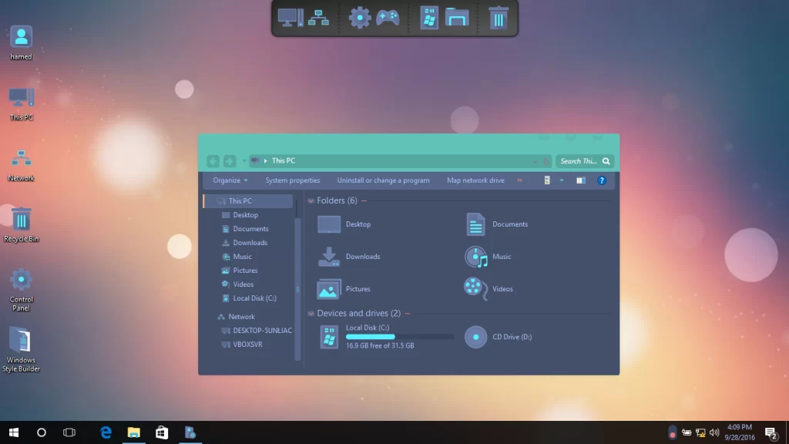The image size is (789, 444).
Task: Click the blue help question mark icon
Action: [x=602, y=180]
